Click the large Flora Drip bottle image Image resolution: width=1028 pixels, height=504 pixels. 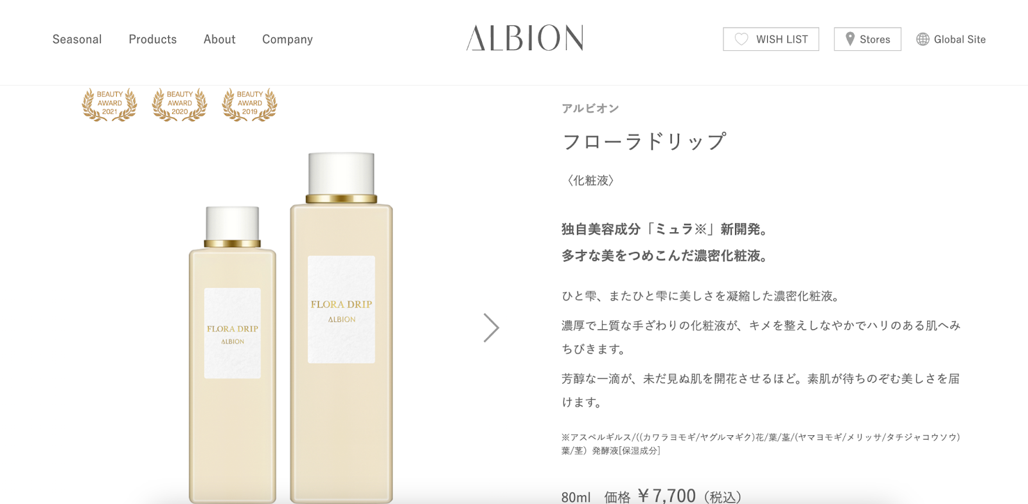point(341,328)
